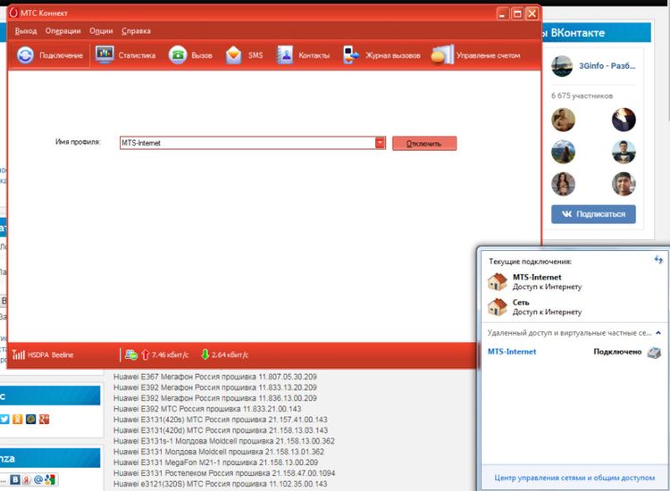The height and width of the screenshot is (491, 670).
Task: Open the Управление счетом coins icon
Action: pyautogui.click(x=442, y=54)
